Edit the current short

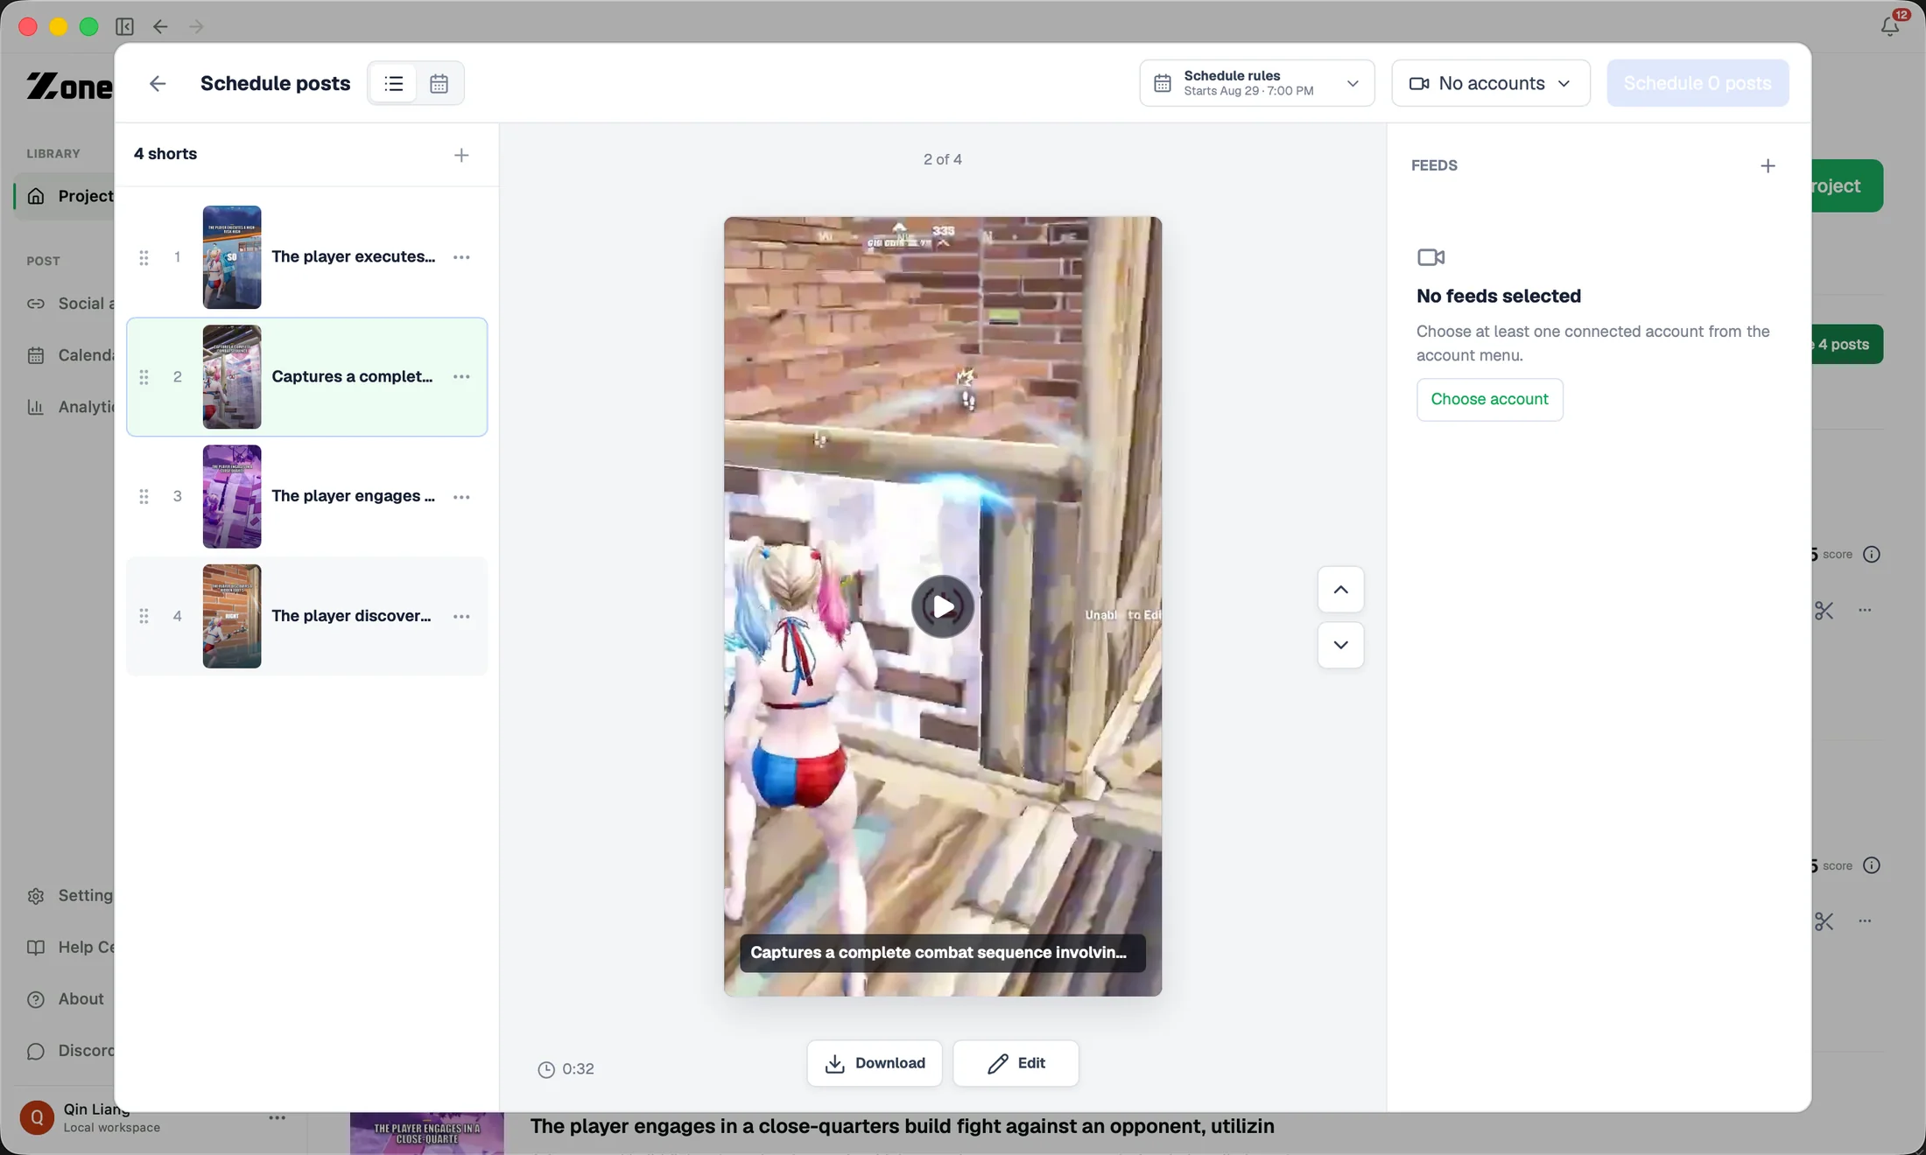[1016, 1063]
